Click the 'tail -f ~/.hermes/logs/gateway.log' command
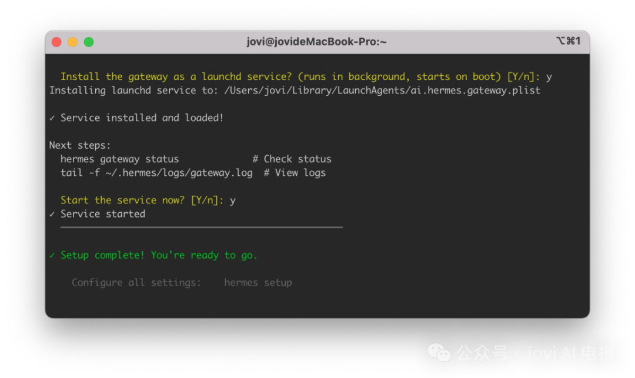This screenshot has width=635, height=378. [156, 173]
